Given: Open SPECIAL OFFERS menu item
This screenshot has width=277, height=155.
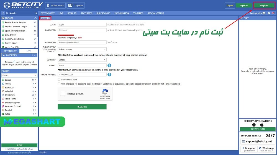Looking at the screenshot, I should 156,13.
